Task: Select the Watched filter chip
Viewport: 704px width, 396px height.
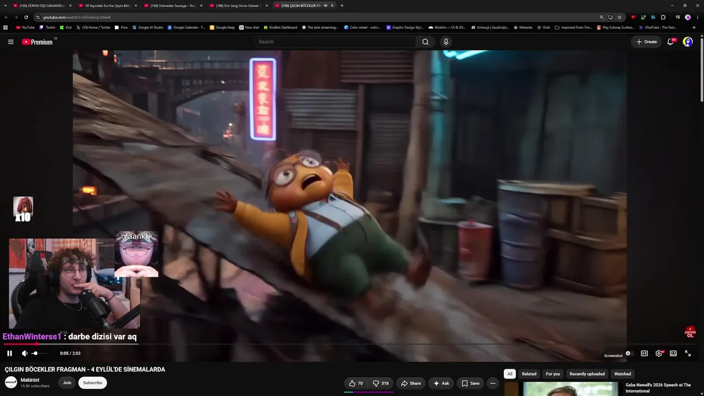Action: (623, 374)
